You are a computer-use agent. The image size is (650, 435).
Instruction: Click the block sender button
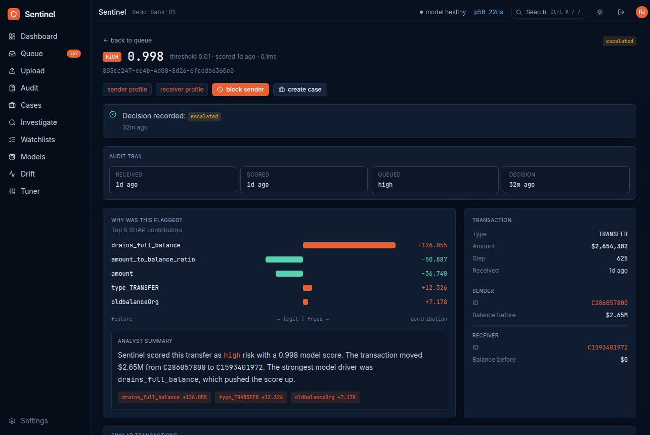point(240,90)
